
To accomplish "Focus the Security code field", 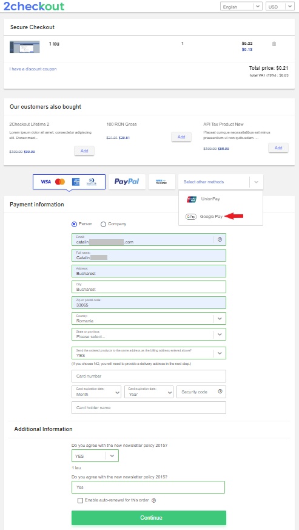I will 201,392.
